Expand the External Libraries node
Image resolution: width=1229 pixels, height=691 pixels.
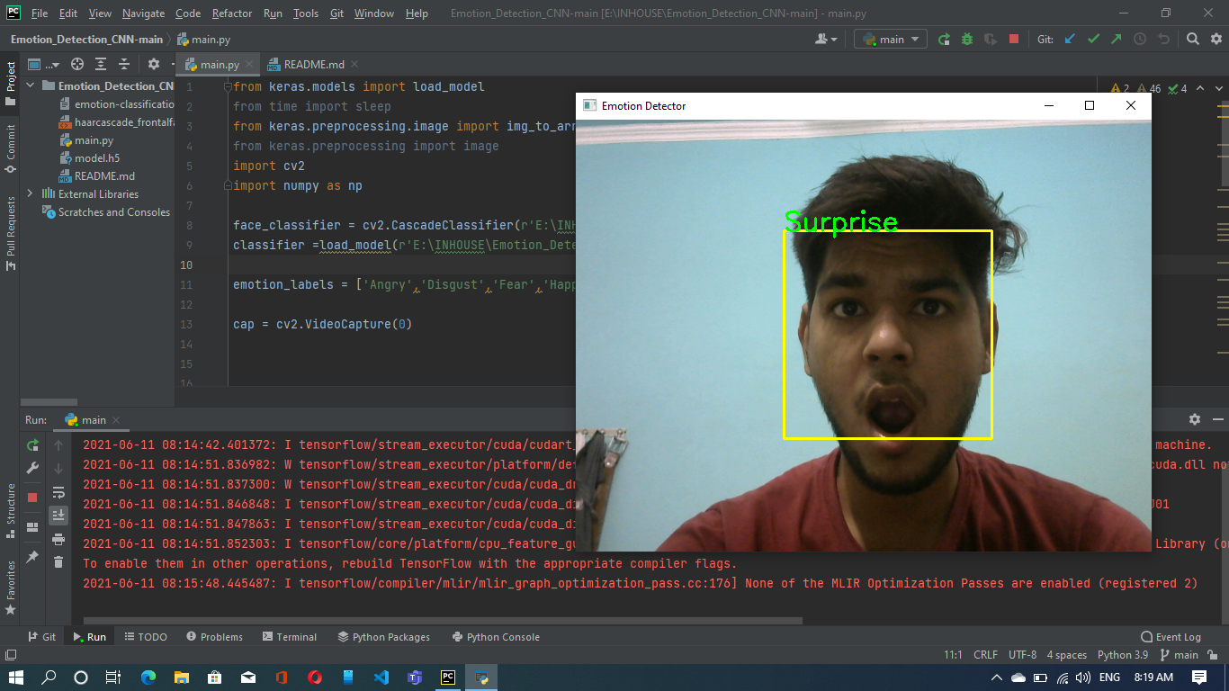point(29,193)
